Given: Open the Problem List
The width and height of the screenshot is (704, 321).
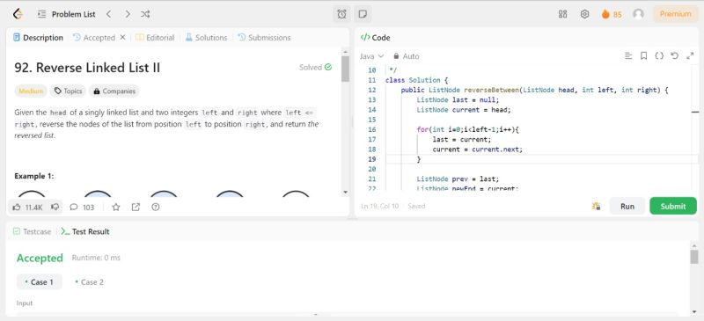Looking at the screenshot, I should coord(67,14).
